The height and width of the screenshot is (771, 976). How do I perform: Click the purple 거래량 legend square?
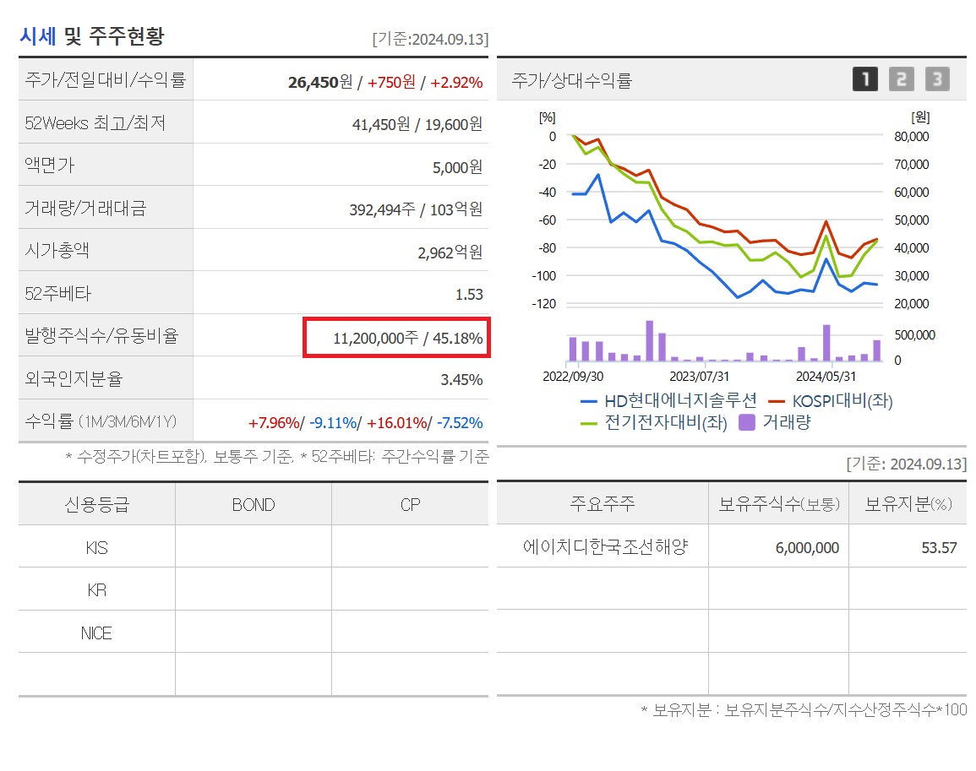click(x=746, y=422)
